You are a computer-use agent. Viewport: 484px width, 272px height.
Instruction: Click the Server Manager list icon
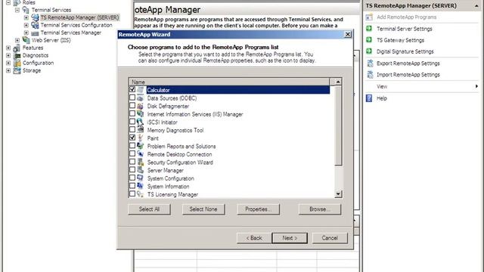(141, 170)
